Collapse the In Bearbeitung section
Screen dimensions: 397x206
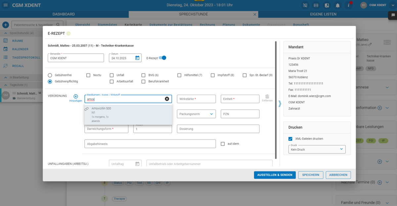tap(6, 77)
